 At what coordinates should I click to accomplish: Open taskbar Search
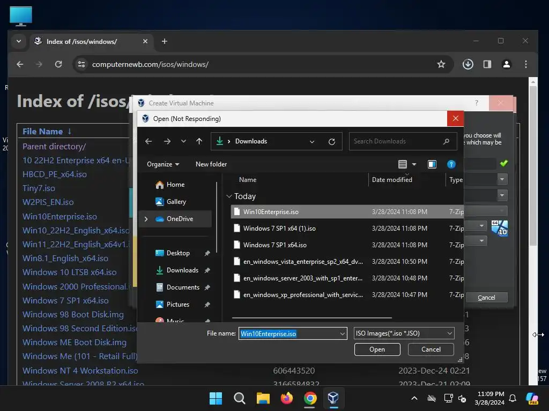click(240, 398)
